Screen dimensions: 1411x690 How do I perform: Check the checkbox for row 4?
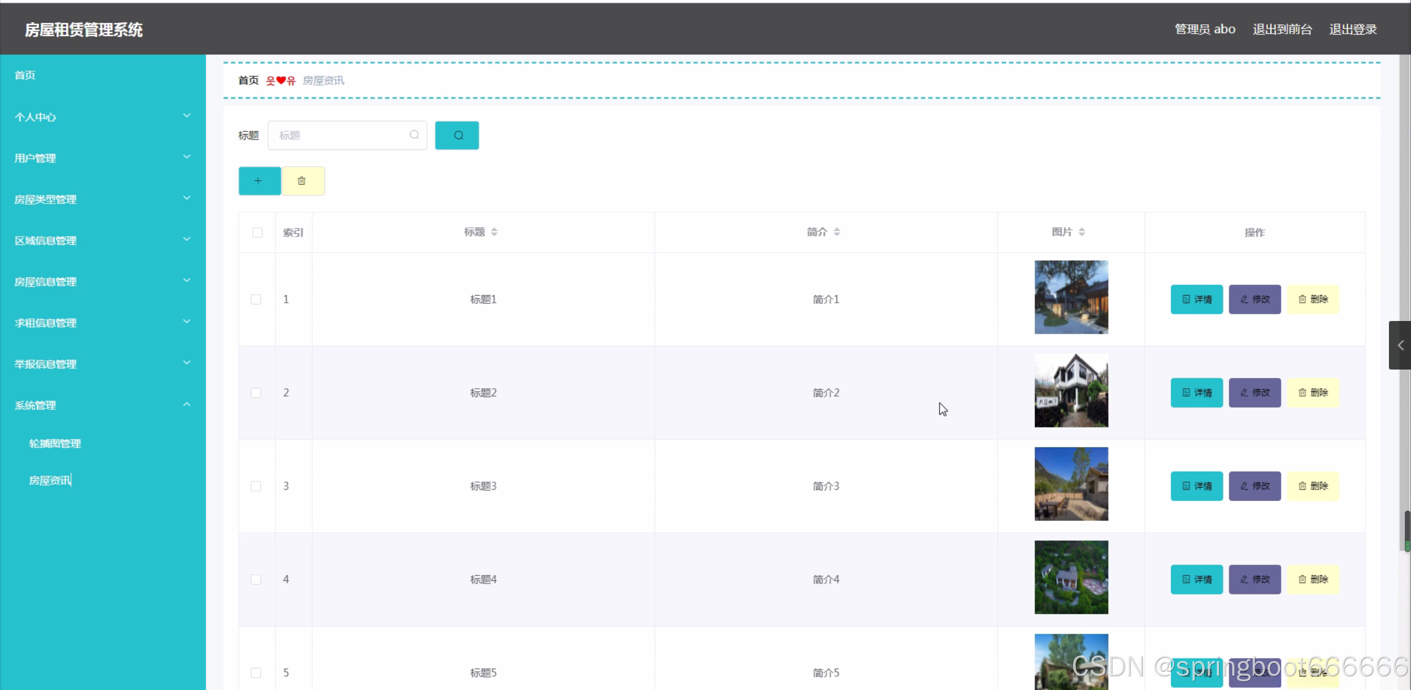(x=256, y=579)
